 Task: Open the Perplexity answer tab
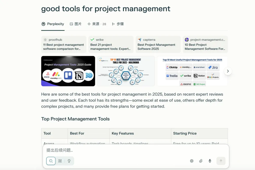[x=53, y=24]
